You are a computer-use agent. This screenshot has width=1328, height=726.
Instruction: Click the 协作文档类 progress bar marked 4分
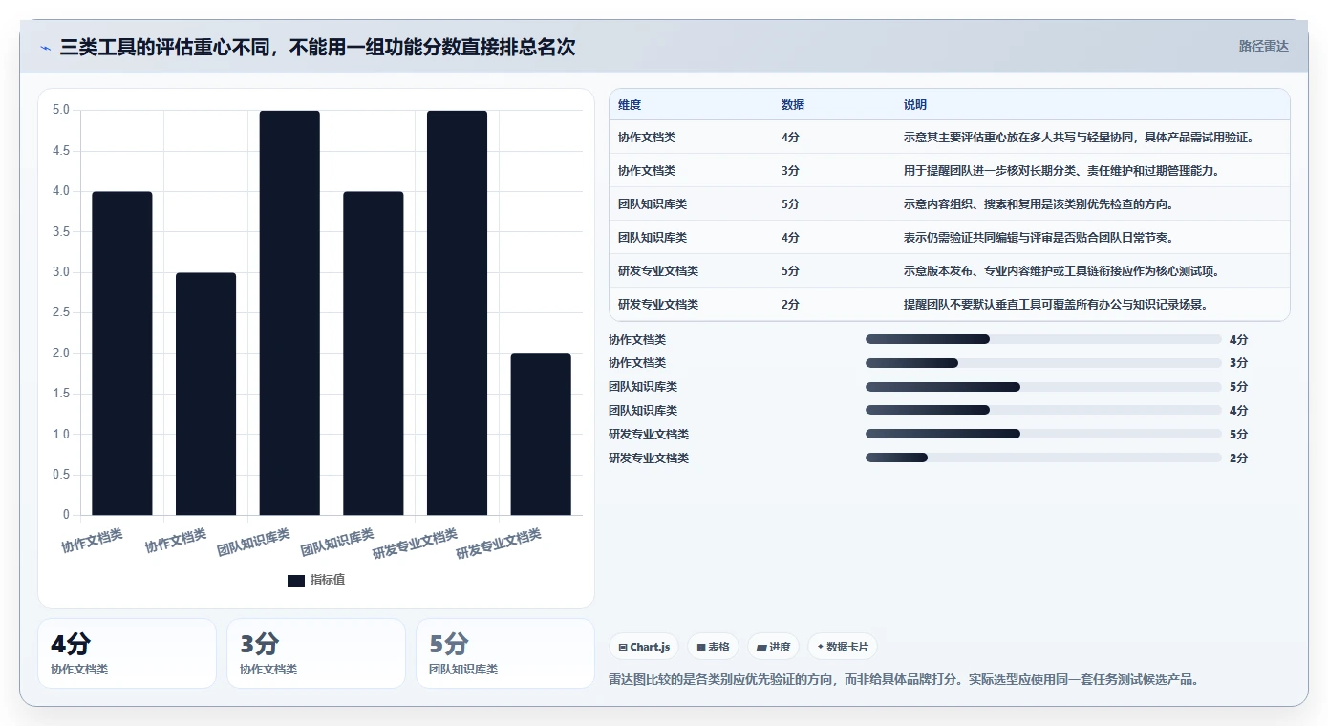(1043, 339)
